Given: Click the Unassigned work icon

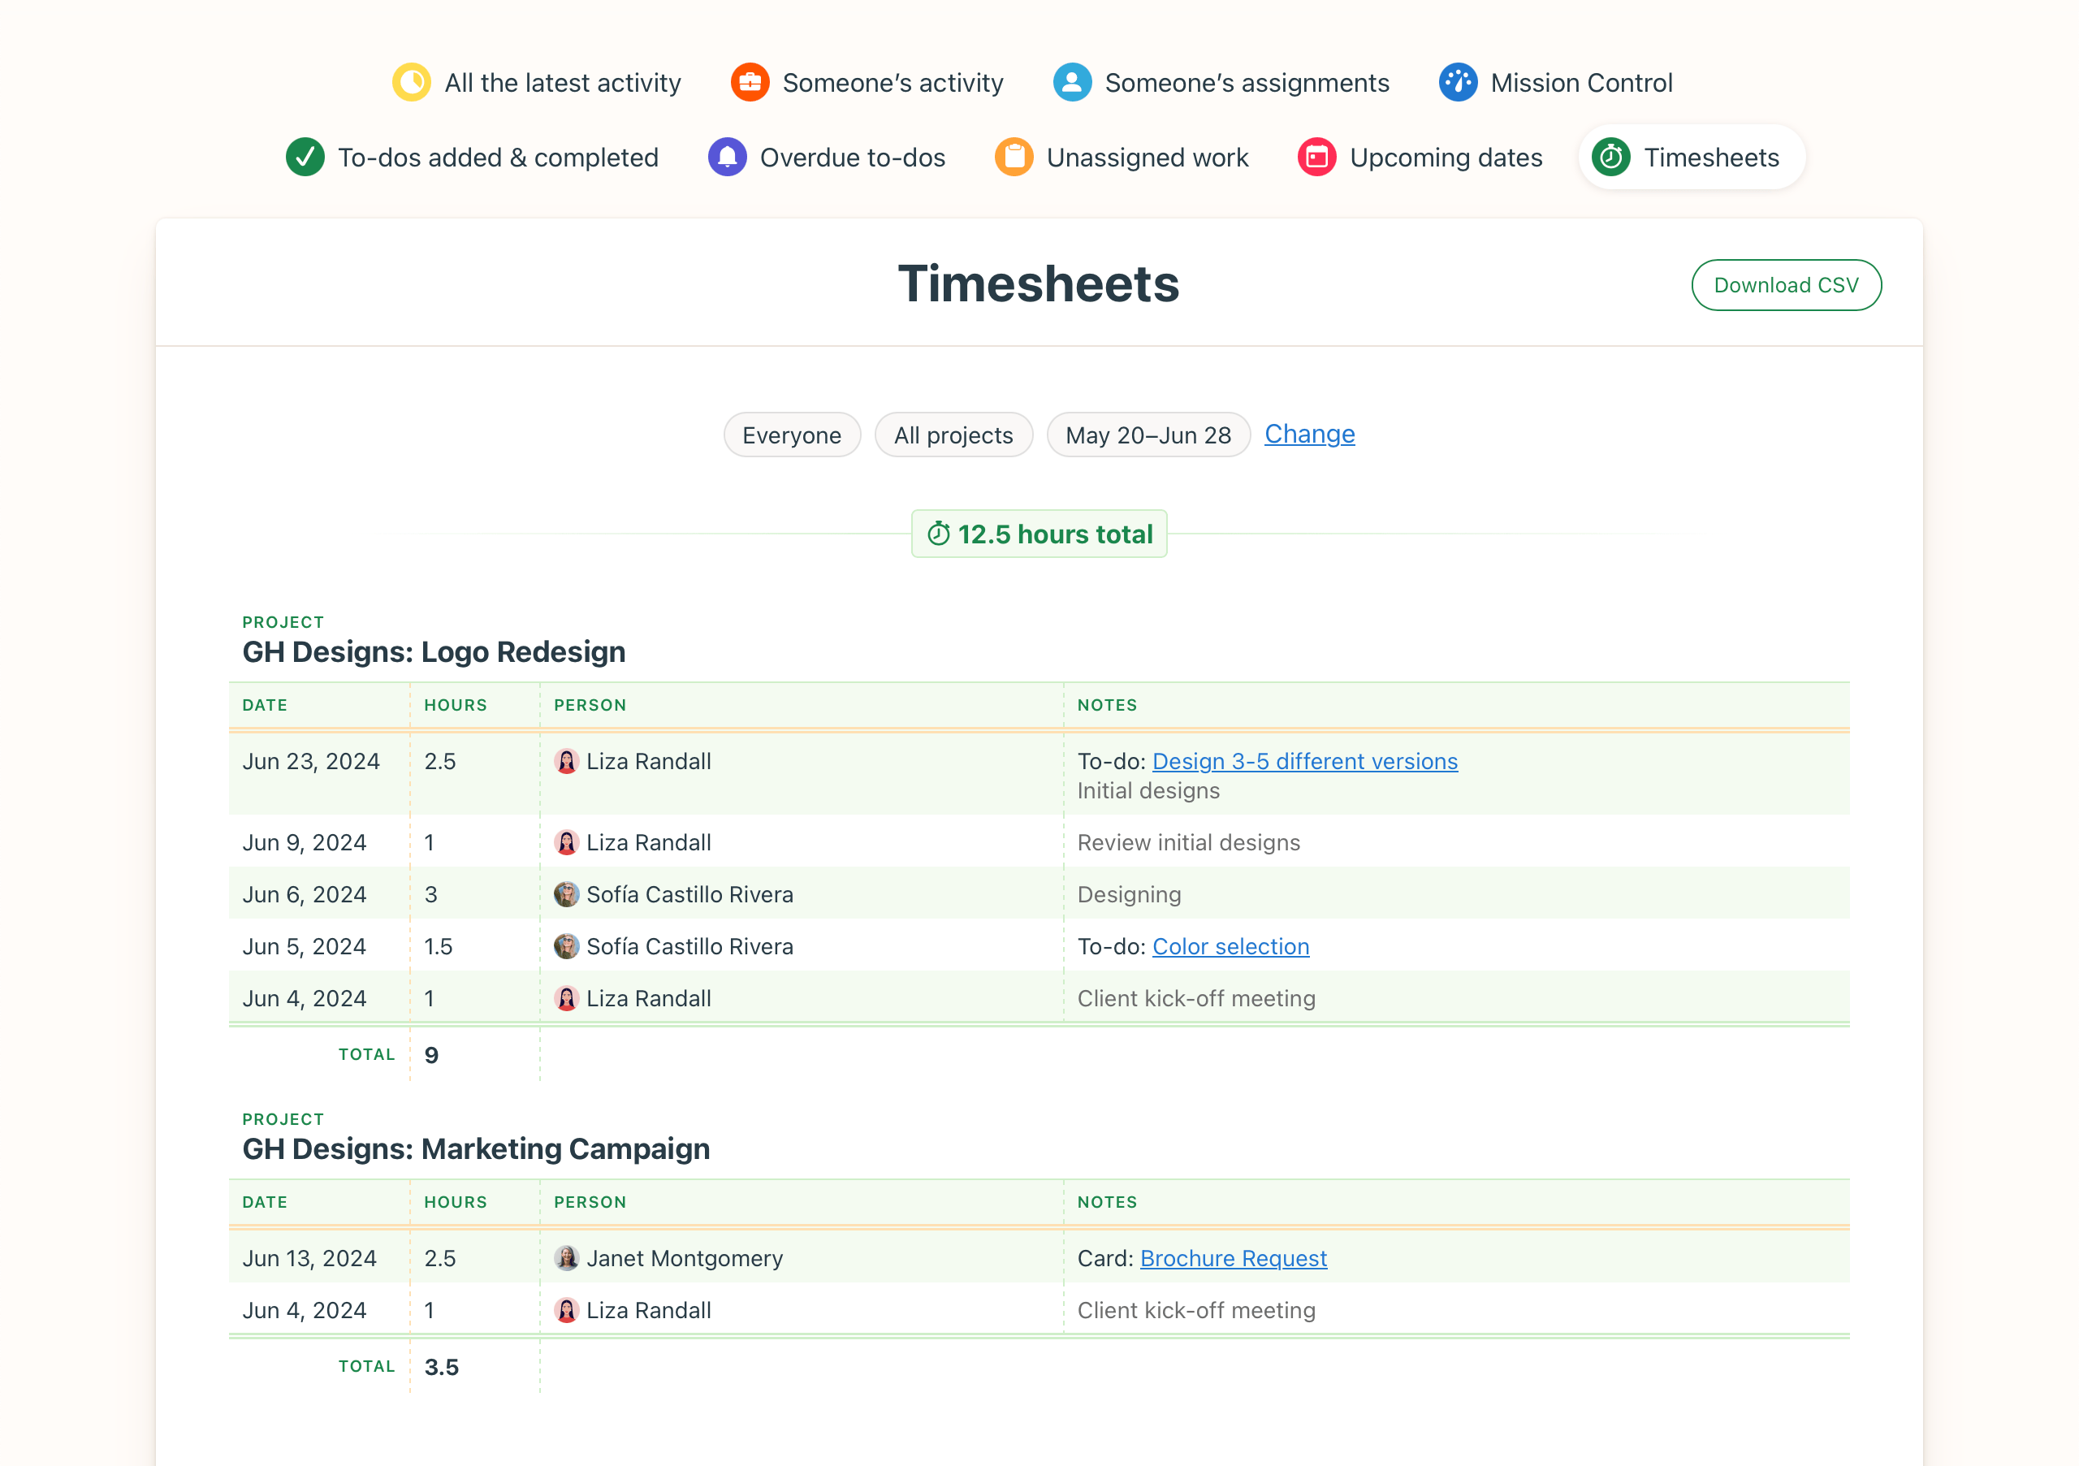Looking at the screenshot, I should tap(1015, 157).
